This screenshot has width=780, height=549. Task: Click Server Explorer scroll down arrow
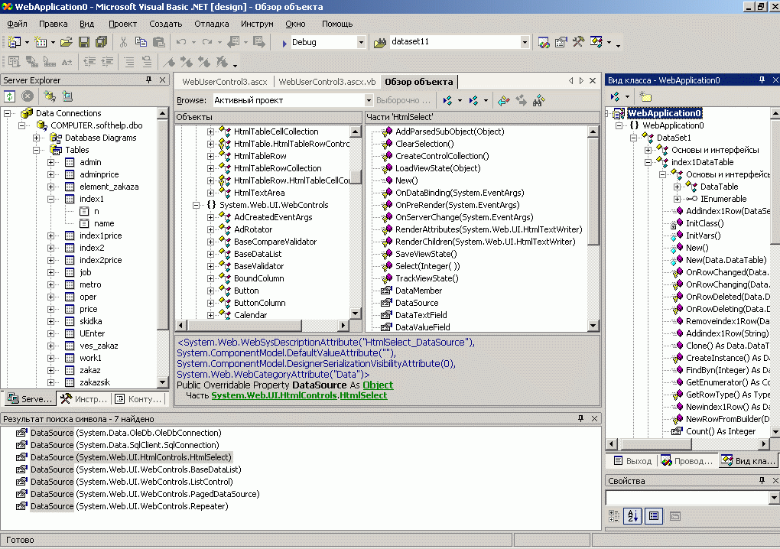coord(162,382)
